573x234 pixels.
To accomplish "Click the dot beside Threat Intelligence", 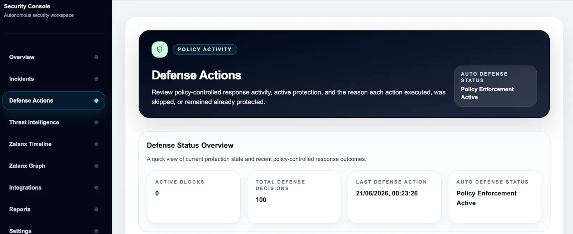I will (x=96, y=122).
